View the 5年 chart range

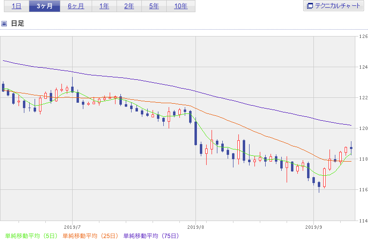[154, 6]
